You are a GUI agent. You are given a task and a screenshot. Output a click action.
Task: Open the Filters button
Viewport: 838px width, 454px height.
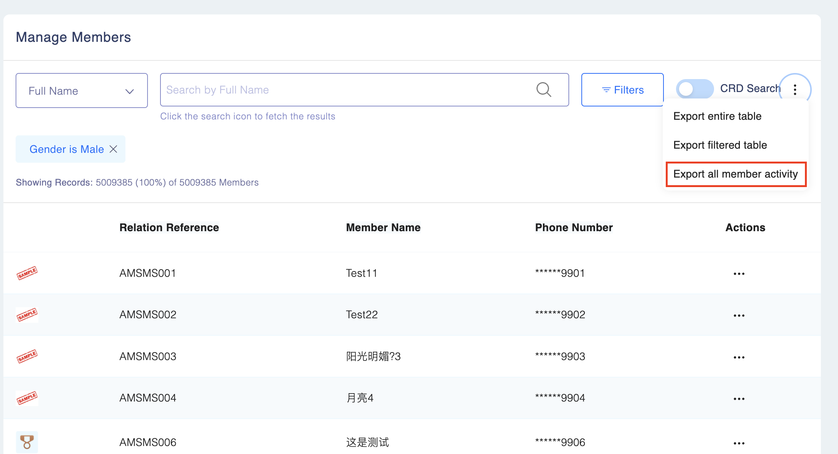pos(622,90)
